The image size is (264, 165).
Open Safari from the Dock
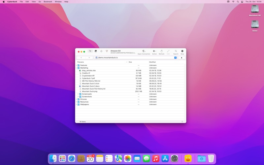coord(72,159)
